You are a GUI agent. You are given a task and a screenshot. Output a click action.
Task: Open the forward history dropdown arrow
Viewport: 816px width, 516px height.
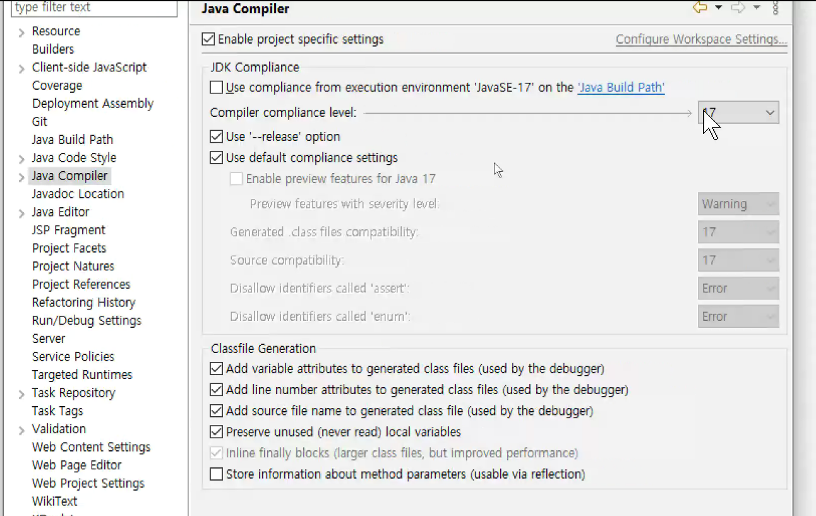pos(757,8)
